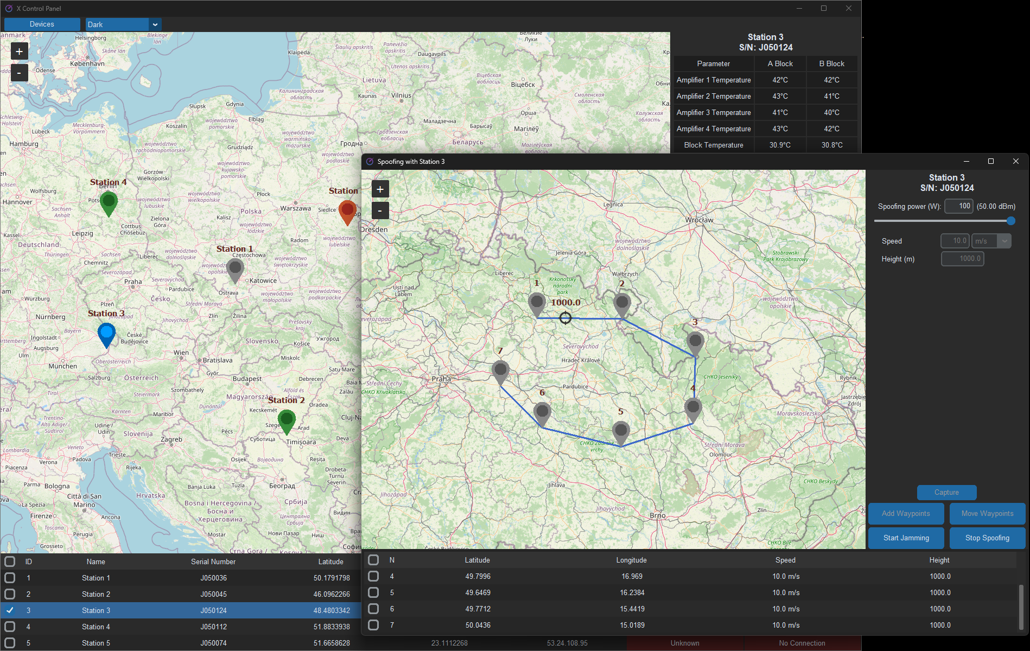
Task: Open the Devices menu
Action: 42,24
